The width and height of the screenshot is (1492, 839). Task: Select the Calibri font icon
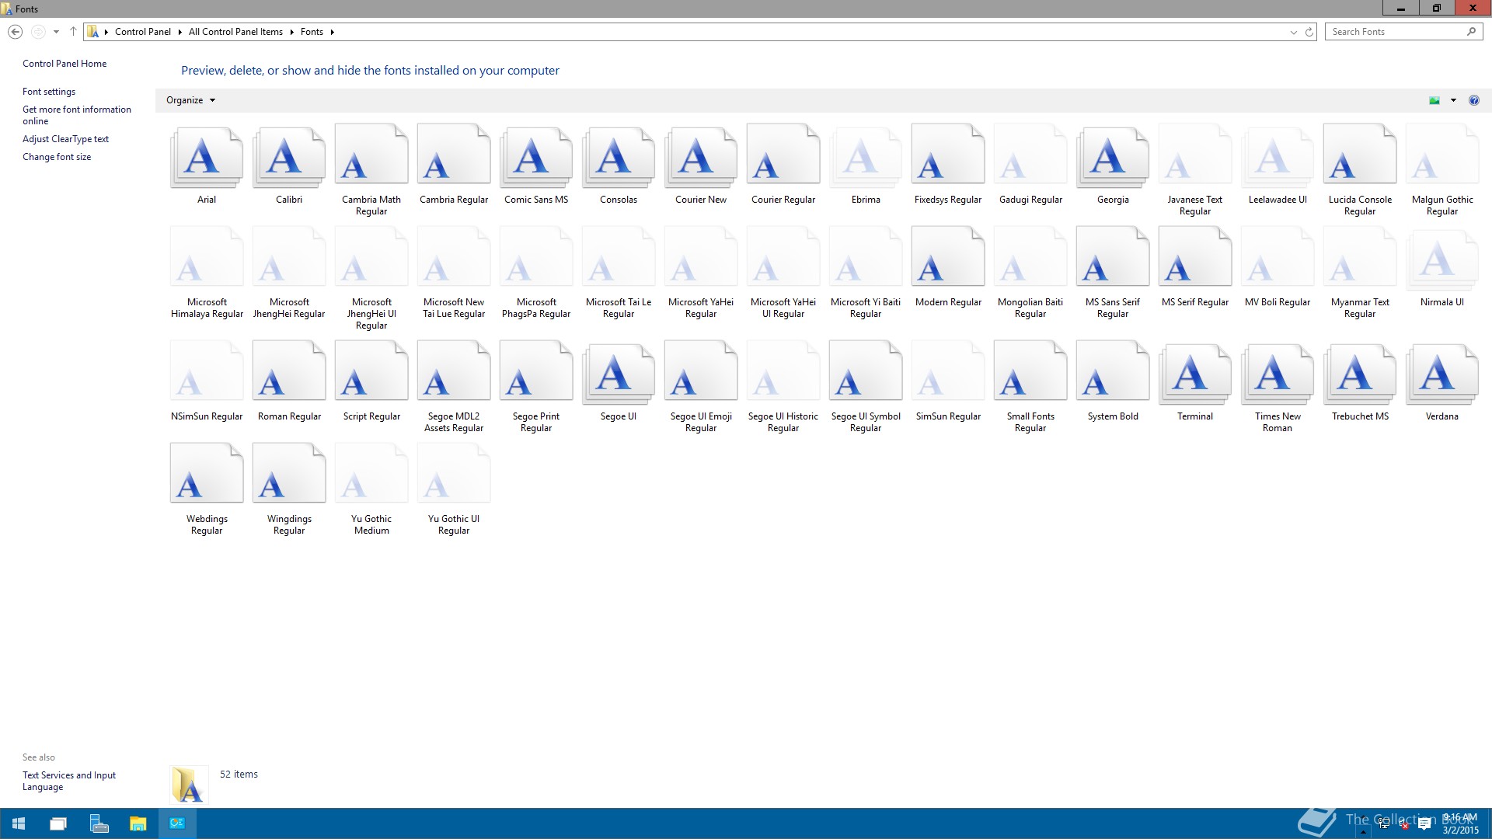[289, 158]
